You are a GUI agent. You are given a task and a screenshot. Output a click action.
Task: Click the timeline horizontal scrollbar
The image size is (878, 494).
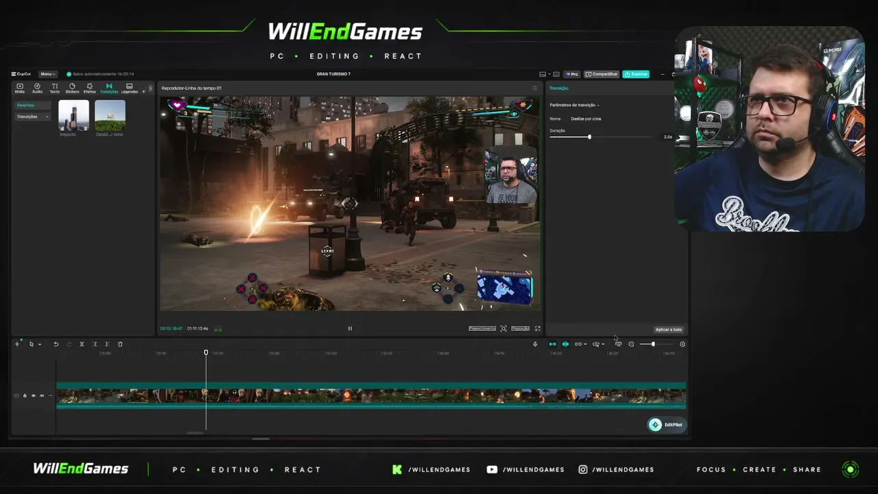pyautogui.click(x=195, y=433)
